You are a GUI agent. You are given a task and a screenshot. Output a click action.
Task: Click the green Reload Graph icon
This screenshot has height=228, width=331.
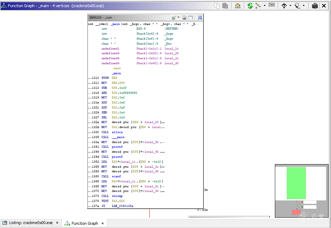pos(250,6)
